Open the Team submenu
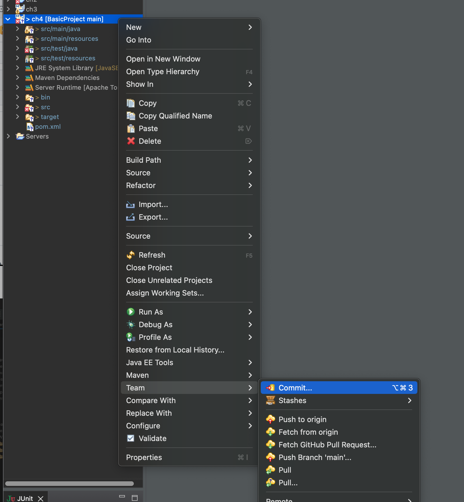This screenshot has height=502, width=464. 189,388
